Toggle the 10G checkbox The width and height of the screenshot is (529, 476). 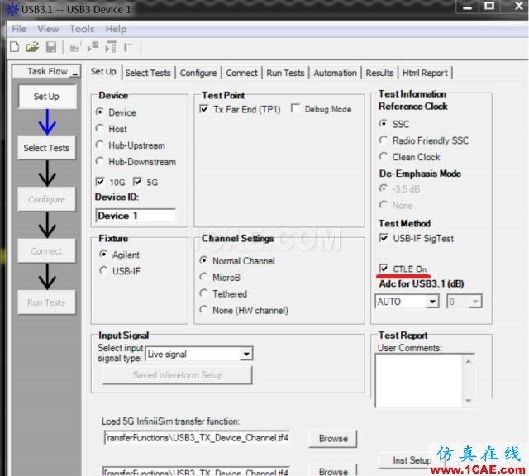click(x=100, y=182)
